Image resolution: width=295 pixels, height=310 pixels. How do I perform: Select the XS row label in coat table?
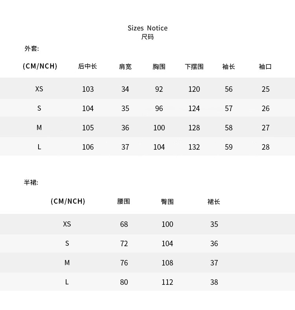point(39,89)
